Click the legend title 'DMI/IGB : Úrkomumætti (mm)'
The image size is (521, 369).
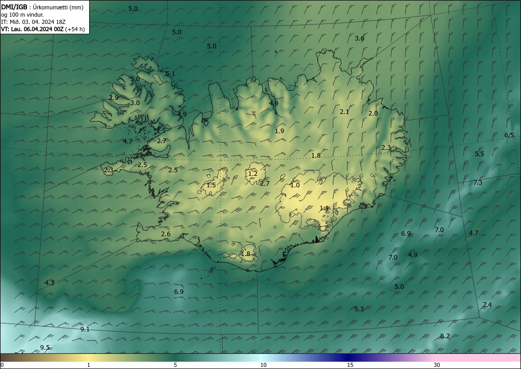pyautogui.click(x=42, y=7)
